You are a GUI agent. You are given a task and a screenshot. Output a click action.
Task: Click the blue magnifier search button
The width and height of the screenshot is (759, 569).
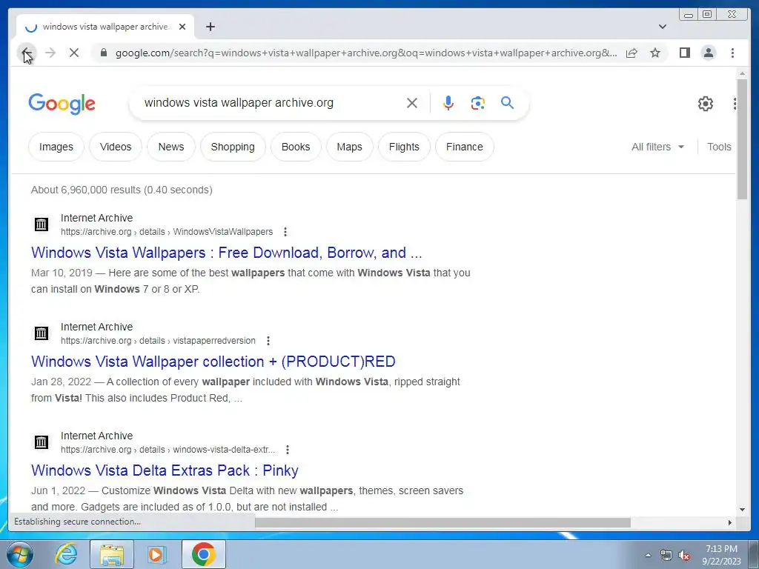pos(507,102)
